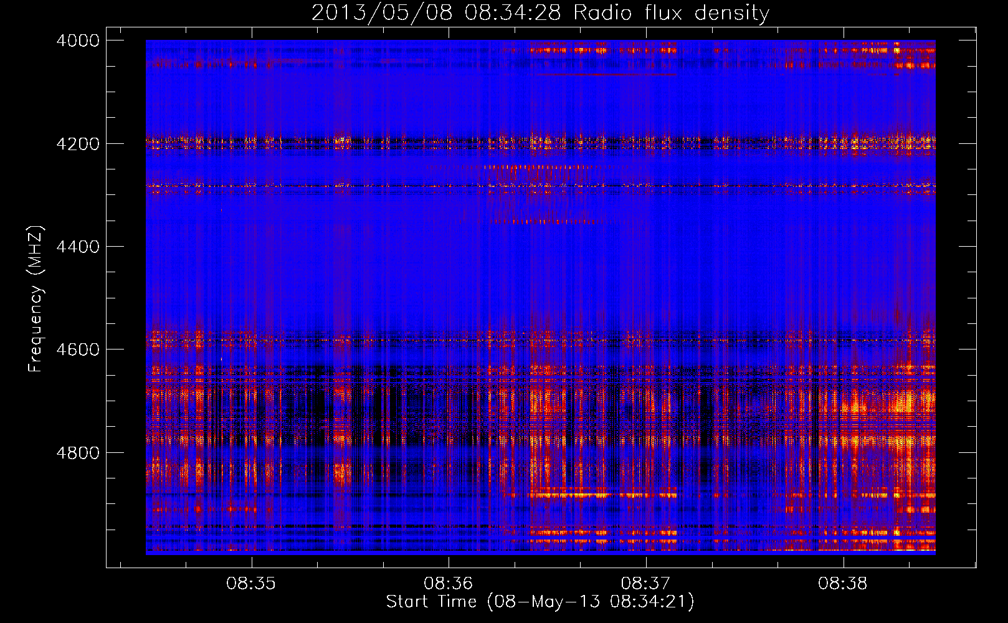Select the 4600 frequency axis label
The width and height of the screenshot is (1008, 623).
tap(78, 350)
